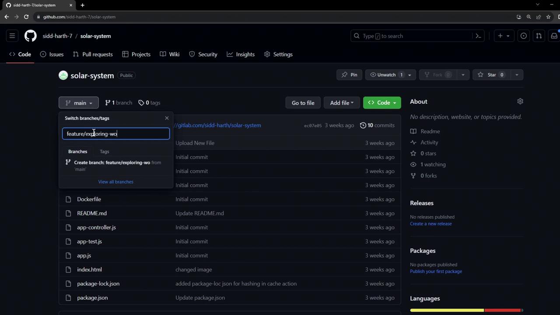This screenshot has width=560, height=315.
Task: Expand the main branch dropdown
Action: (79, 103)
